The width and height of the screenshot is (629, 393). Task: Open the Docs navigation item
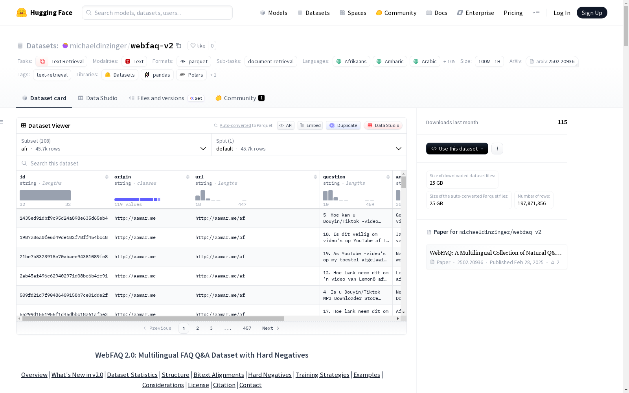pyautogui.click(x=437, y=13)
